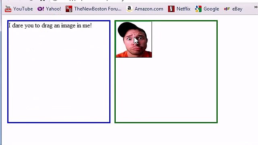The image size is (258, 145).
Task: Open the Yahoo! bookmark label
Action: [53, 9]
